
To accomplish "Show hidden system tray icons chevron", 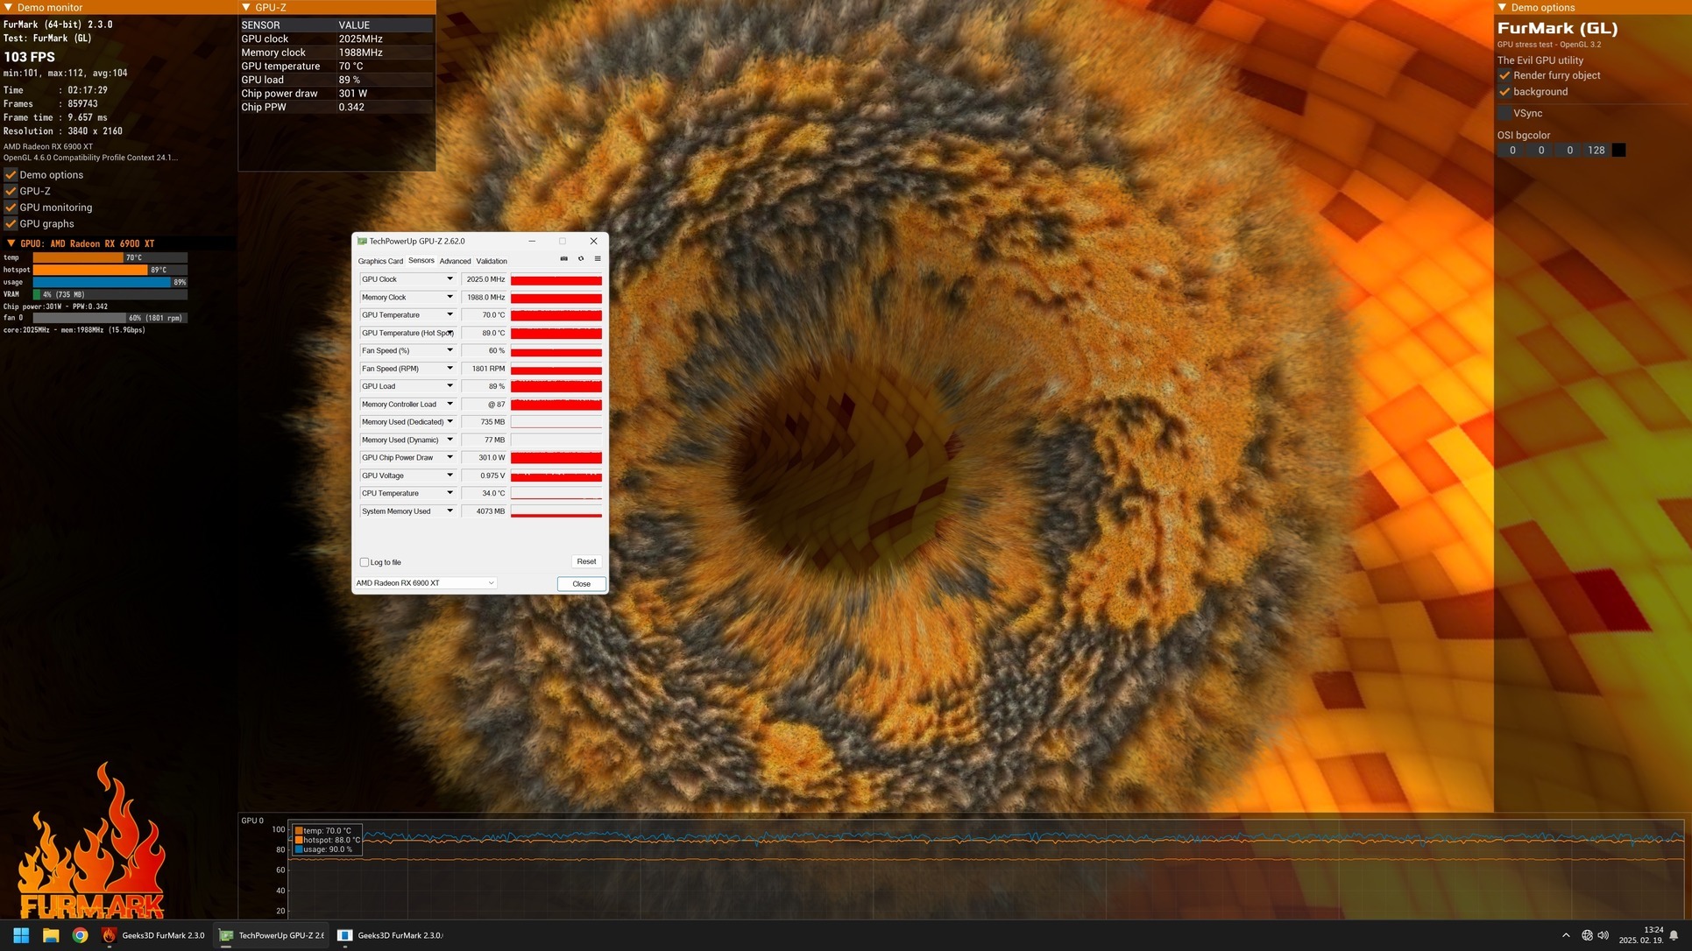I will 1566,935.
